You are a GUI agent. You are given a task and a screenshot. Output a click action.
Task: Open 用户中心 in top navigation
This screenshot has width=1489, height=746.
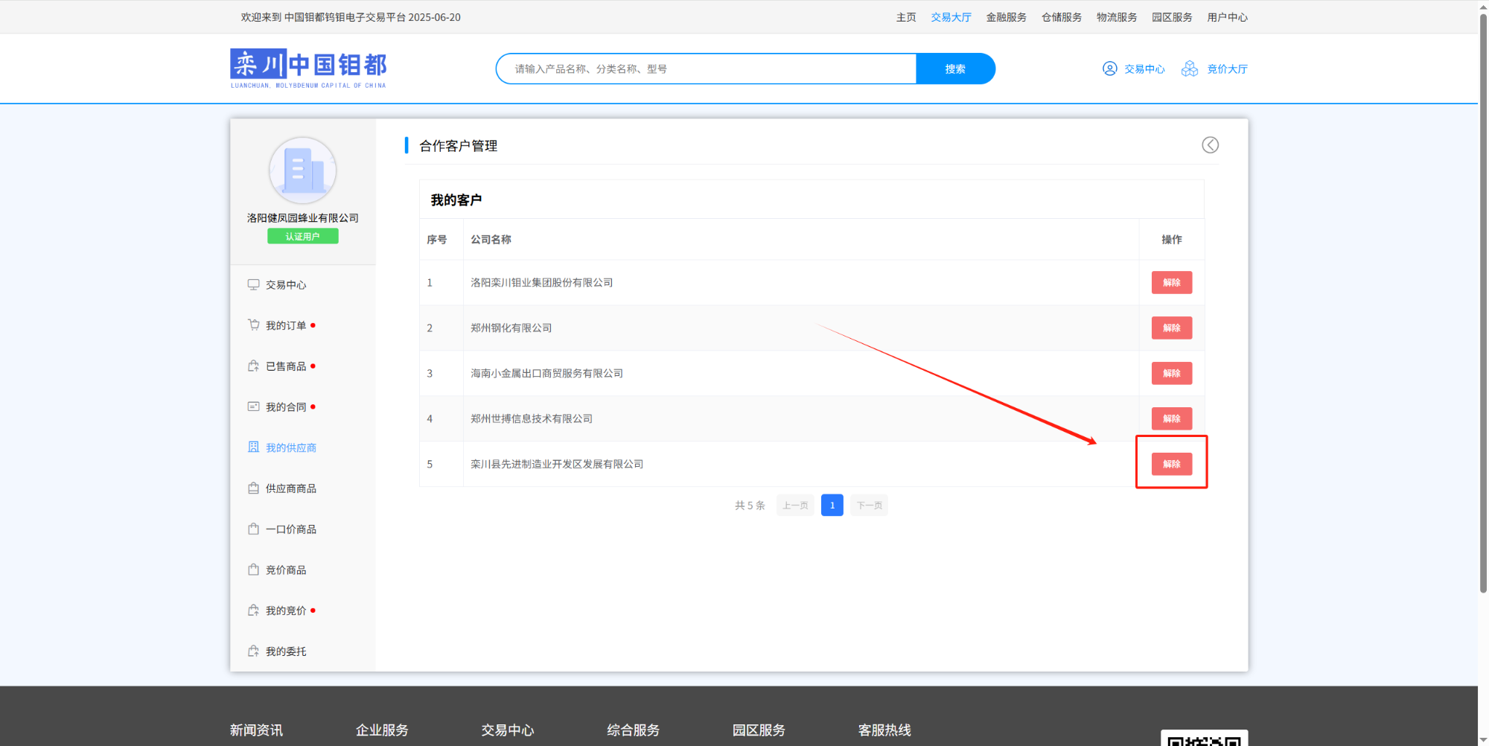point(1227,17)
